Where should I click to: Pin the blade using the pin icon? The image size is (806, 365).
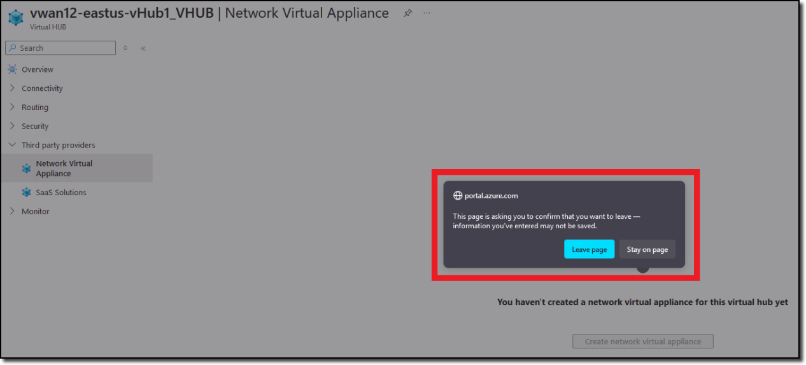point(407,13)
